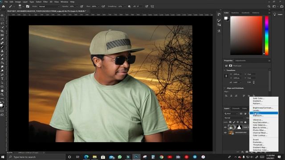Toggle lock image pixels brush icon
The width and height of the screenshot is (285, 160).
pyautogui.click(x=234, y=122)
